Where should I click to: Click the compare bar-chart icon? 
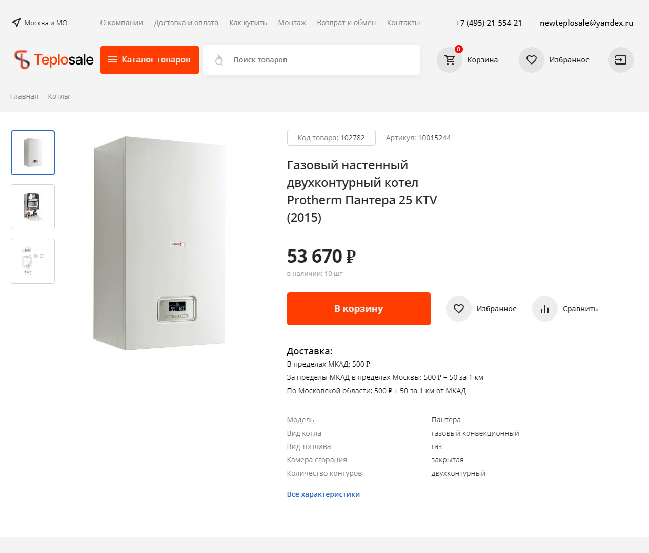click(545, 309)
